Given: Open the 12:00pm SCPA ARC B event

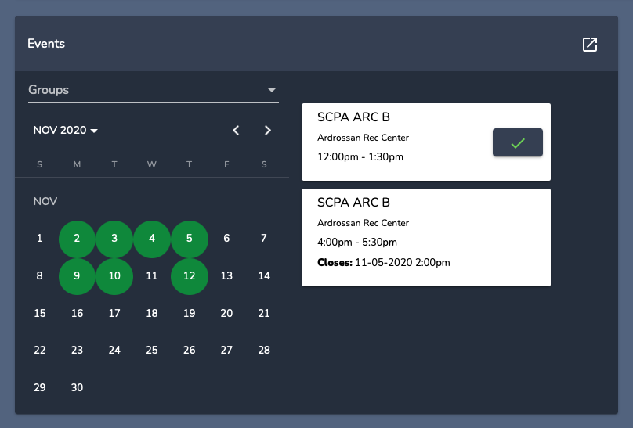Looking at the screenshot, I should 392,141.
